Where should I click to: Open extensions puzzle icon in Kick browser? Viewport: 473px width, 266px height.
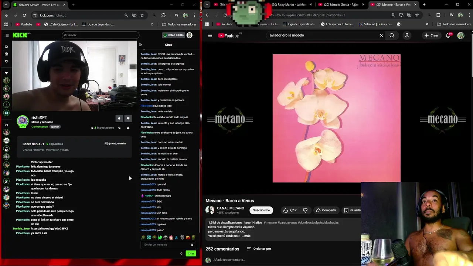tap(163, 15)
